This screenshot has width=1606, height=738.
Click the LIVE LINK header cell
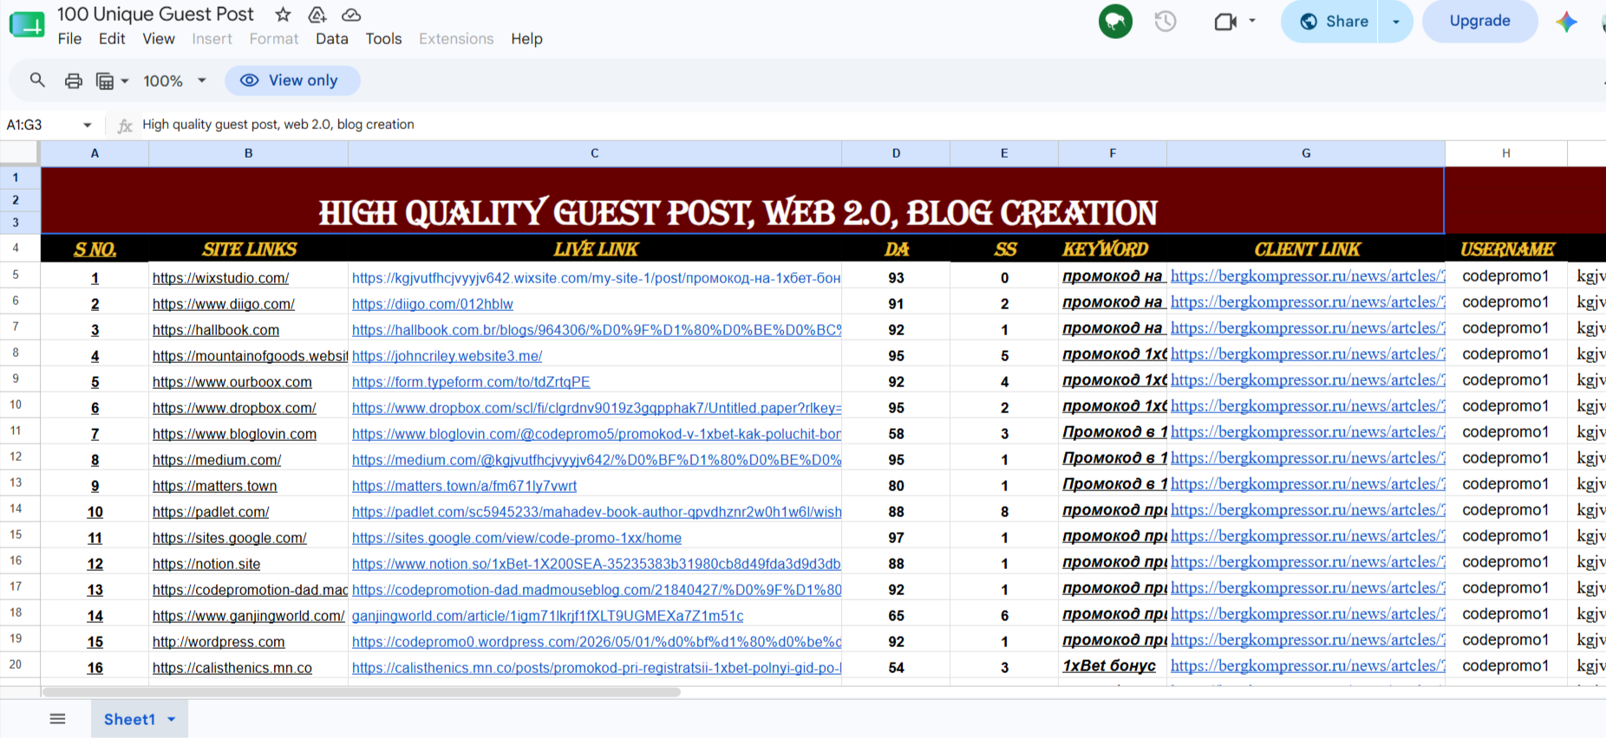pyautogui.click(x=595, y=249)
